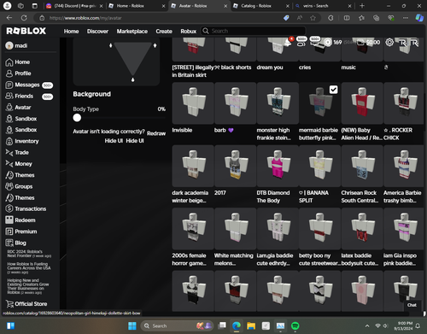
Task: Select the barb clothing thumbnail
Action: (236, 103)
